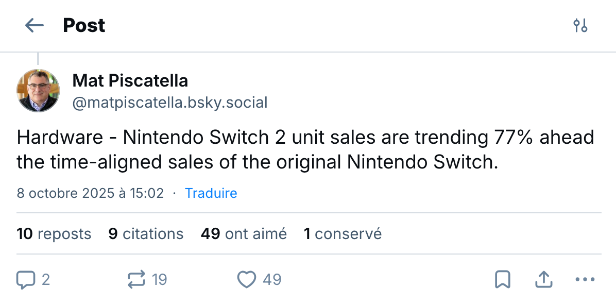Click the Nintendo Switch 2 post text
Viewport: 616px width, 304px height.
pos(305,150)
